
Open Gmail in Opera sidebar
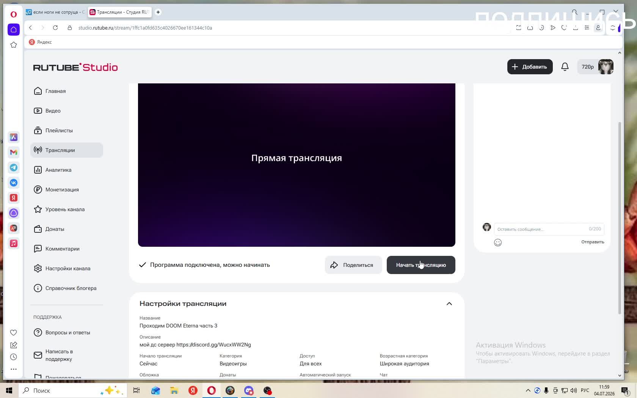(x=14, y=152)
